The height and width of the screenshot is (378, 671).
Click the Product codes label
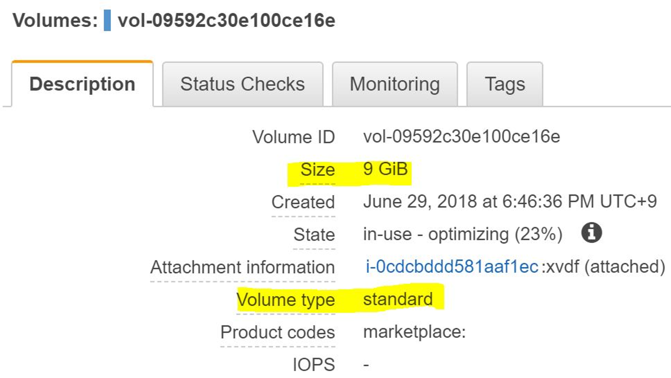coord(277,332)
